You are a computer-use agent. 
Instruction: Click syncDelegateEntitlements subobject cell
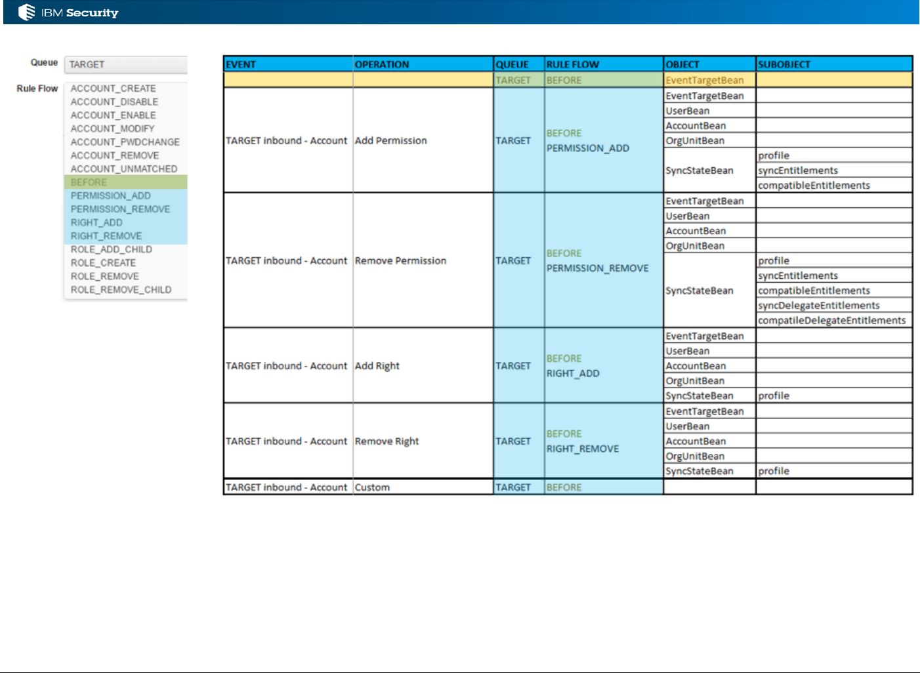834,306
